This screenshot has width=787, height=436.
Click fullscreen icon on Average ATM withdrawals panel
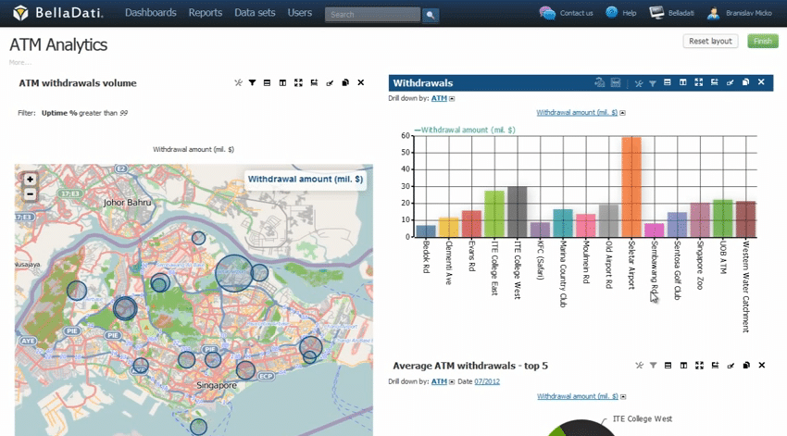[x=699, y=366]
